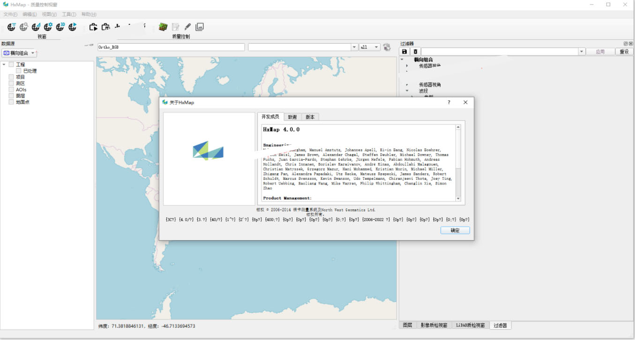Float the 过滤器 panel

click(625, 44)
